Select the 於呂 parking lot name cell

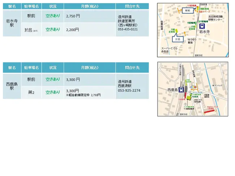tap(31, 30)
